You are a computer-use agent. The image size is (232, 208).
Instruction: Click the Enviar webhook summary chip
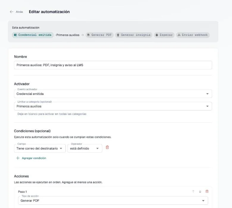click(x=193, y=35)
